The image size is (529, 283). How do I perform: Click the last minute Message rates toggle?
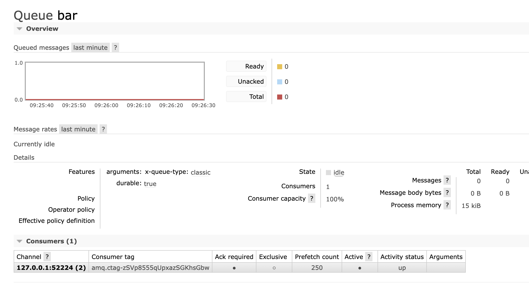[x=78, y=129]
